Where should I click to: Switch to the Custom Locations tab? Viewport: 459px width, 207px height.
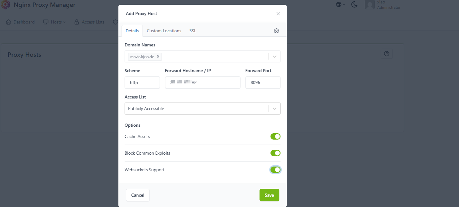point(164,31)
